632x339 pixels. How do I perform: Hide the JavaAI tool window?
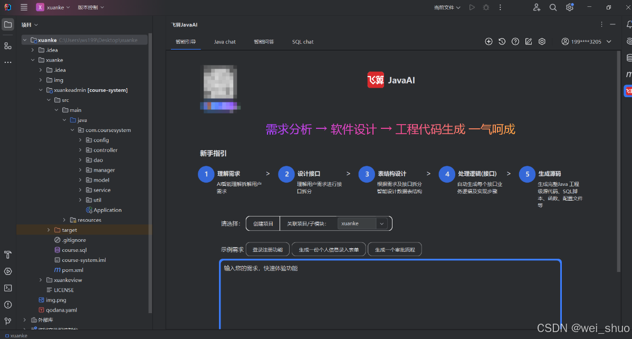click(x=612, y=25)
